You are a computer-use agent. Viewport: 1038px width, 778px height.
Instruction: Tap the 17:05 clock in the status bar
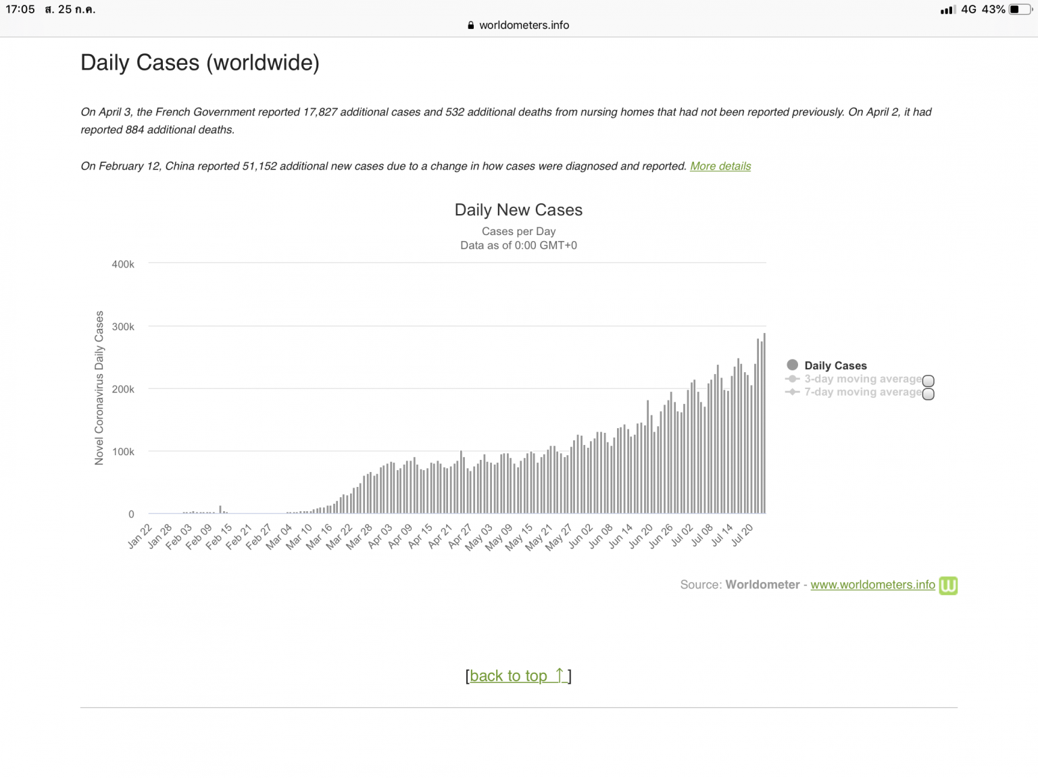[20, 9]
